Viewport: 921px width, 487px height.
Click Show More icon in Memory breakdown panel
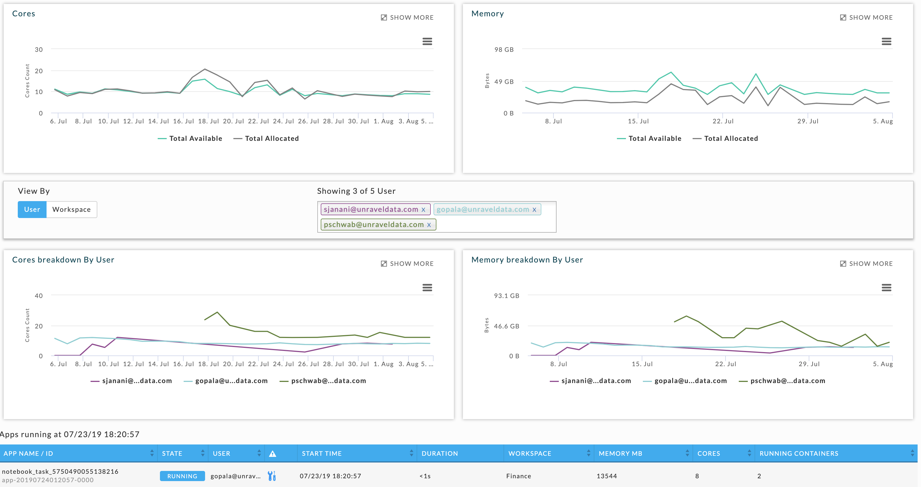843,263
